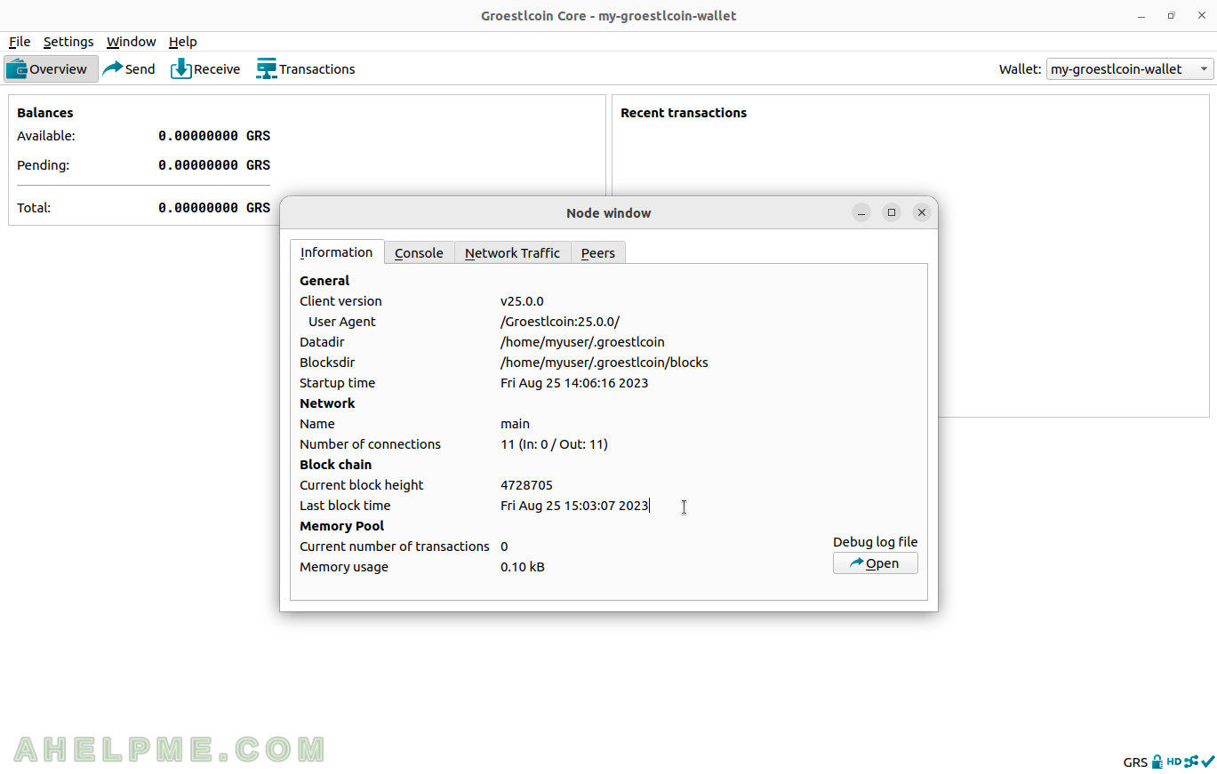Minimize the Node window

(861, 212)
